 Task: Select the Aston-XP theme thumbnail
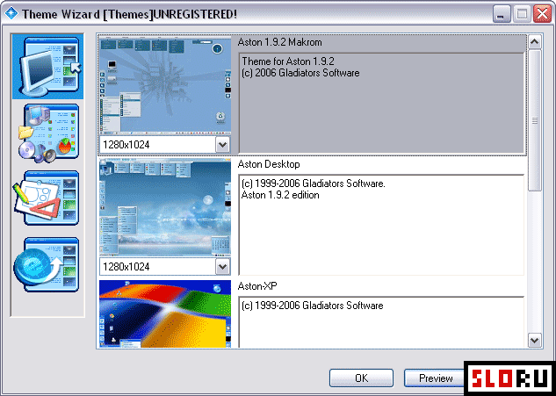[x=165, y=314]
